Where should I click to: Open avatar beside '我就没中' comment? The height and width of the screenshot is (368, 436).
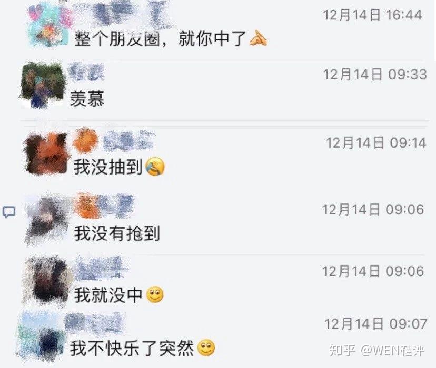[x=46, y=281]
